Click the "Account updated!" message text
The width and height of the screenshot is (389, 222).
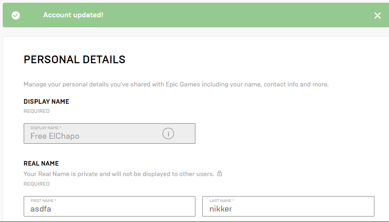73,15
